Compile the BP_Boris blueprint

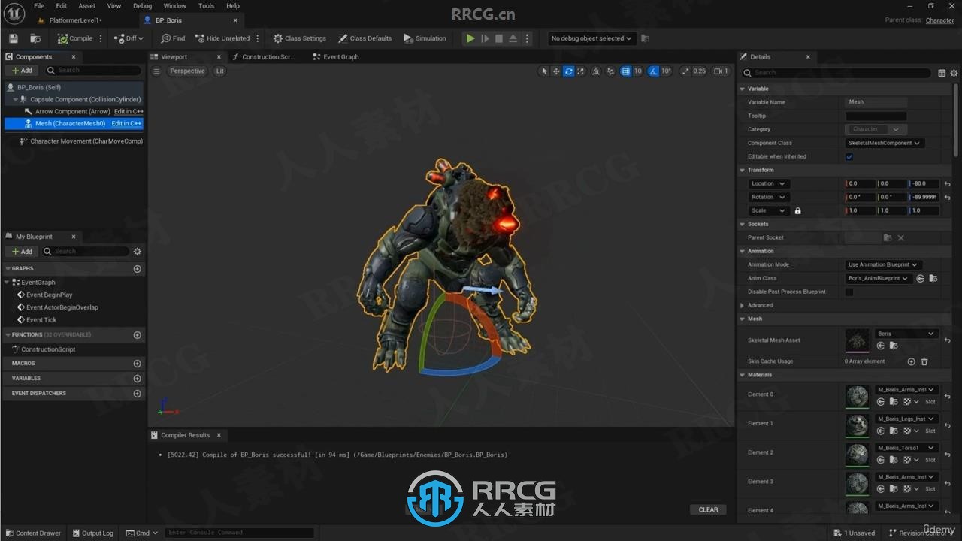pos(75,38)
